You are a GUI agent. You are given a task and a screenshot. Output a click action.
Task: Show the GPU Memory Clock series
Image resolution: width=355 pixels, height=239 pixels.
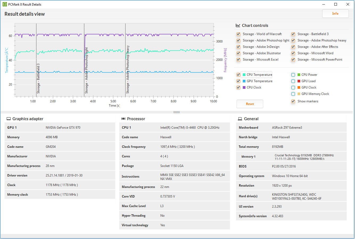(293, 94)
